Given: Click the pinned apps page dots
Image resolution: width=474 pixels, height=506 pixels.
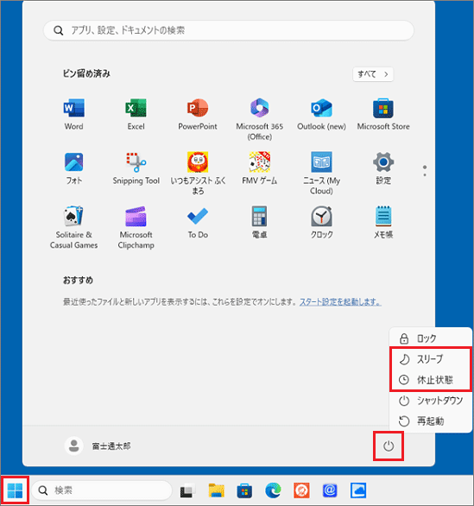Looking at the screenshot, I should pyautogui.click(x=425, y=171).
